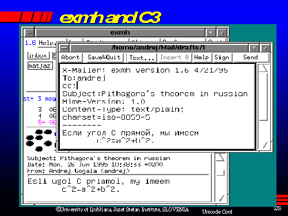The width and height of the screenshot is (288, 216).
Task: Place cursor in the cc: field
Action: coord(70,86)
